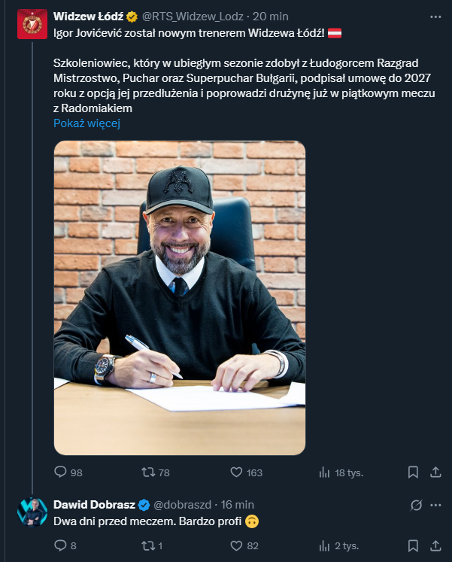The height and width of the screenshot is (562, 452).
Task: Open more options on the Widzew Łódź post
Action: (x=435, y=16)
